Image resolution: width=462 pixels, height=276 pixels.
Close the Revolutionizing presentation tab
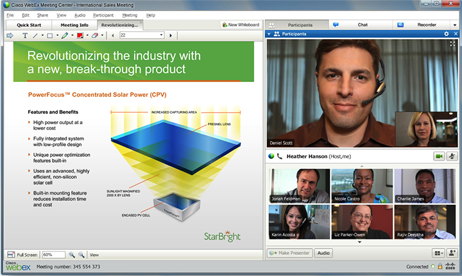[x=141, y=22]
